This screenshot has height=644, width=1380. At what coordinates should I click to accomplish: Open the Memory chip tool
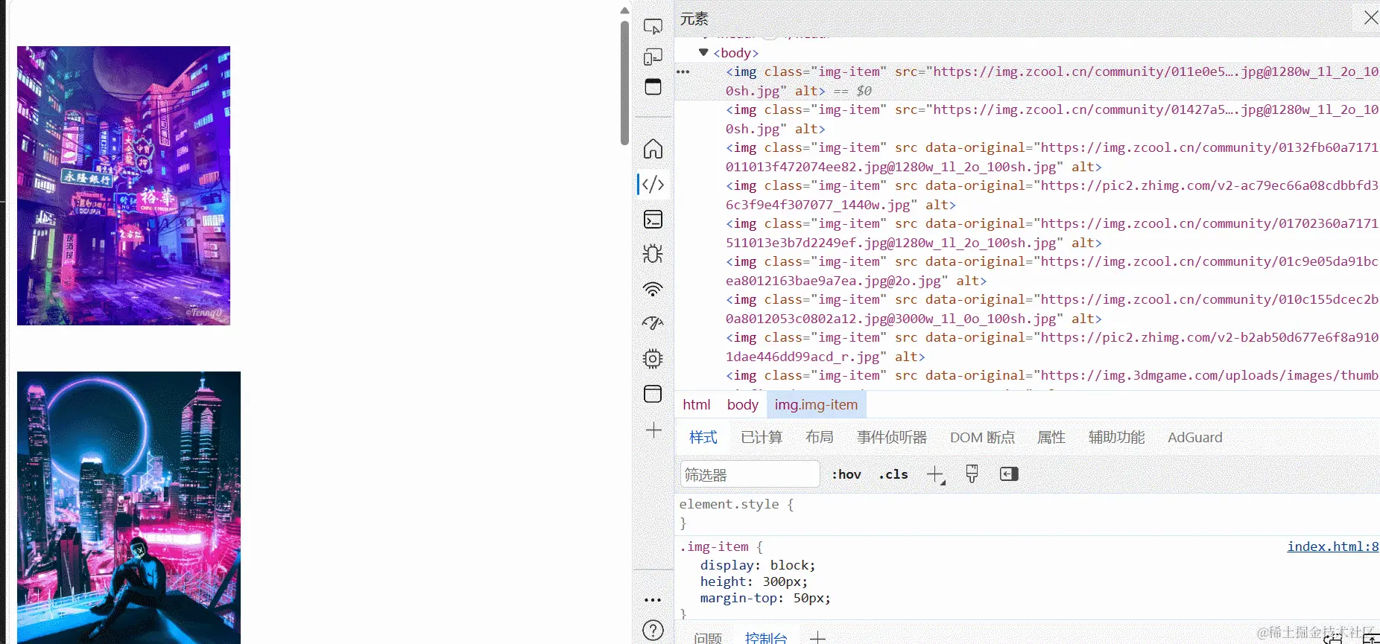653,359
